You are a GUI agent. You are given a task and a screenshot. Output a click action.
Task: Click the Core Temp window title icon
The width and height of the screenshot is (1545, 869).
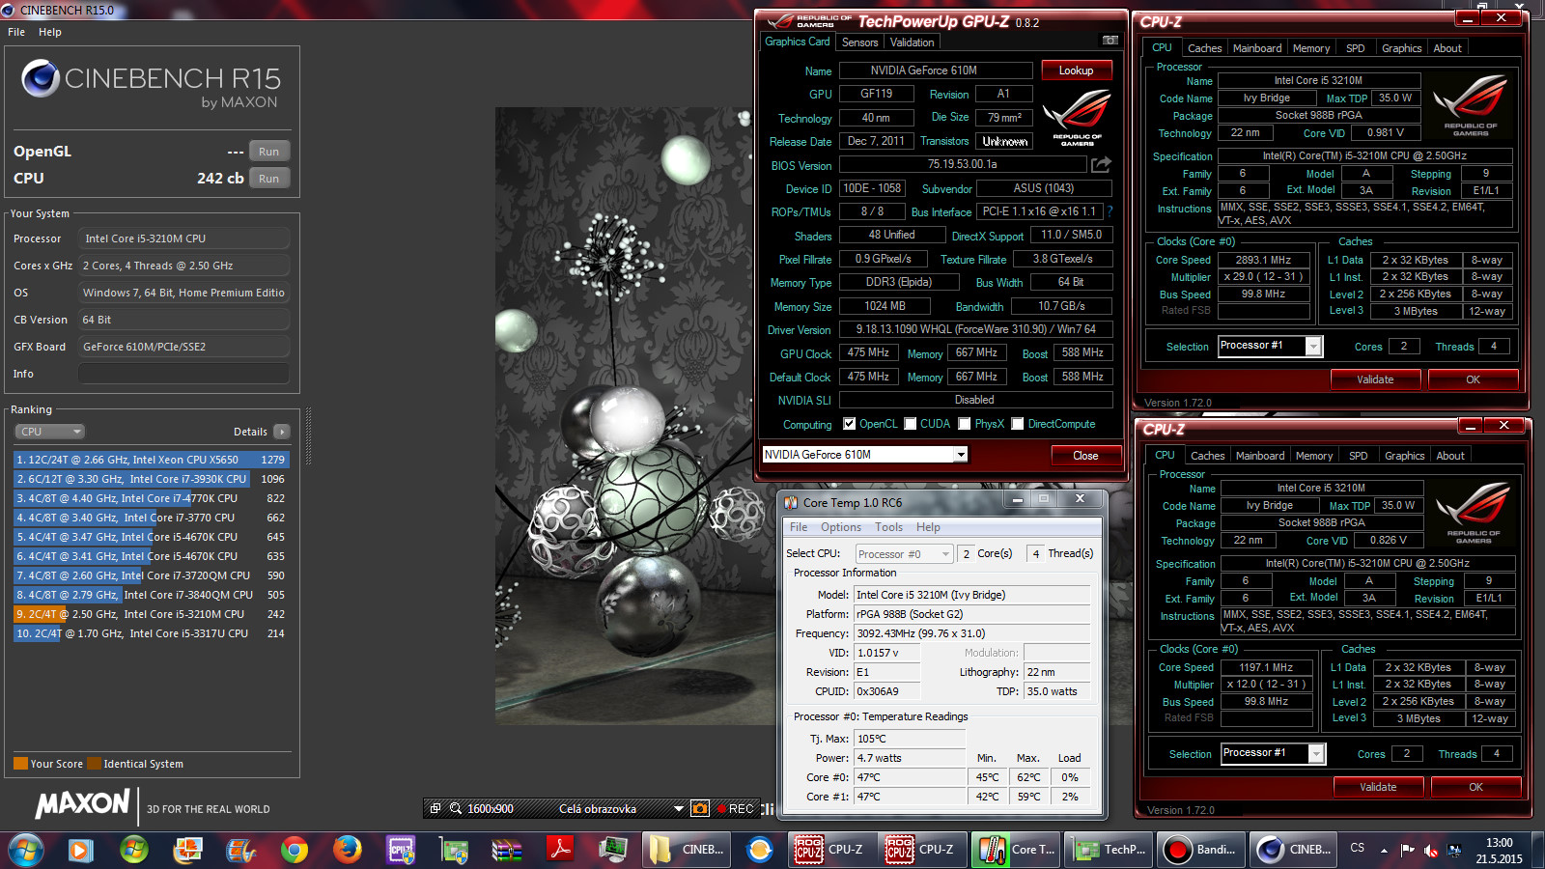coord(791,502)
